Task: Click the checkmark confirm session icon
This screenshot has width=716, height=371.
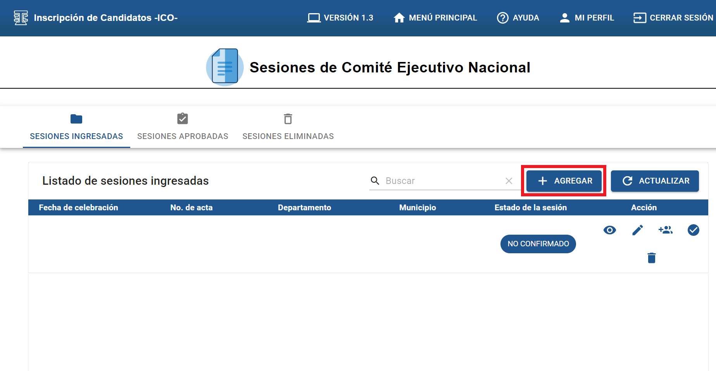Action: pyautogui.click(x=693, y=230)
